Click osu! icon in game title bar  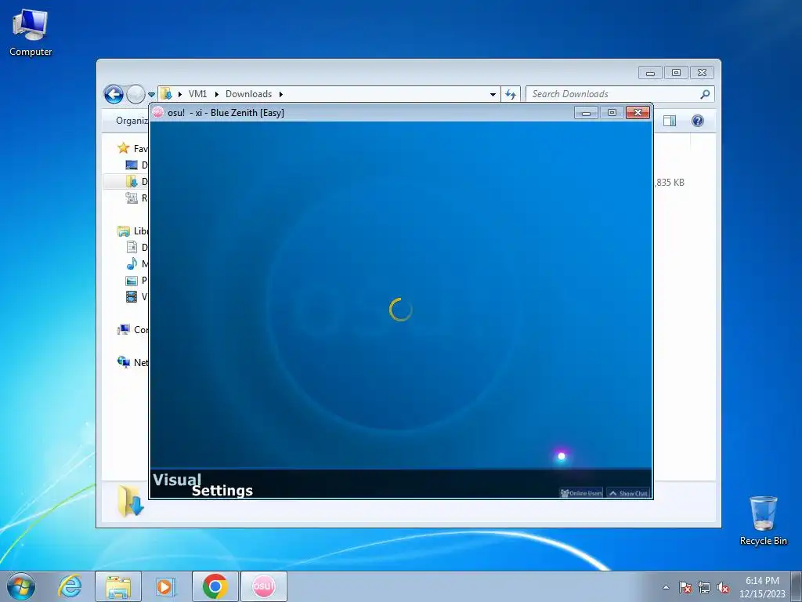point(158,112)
